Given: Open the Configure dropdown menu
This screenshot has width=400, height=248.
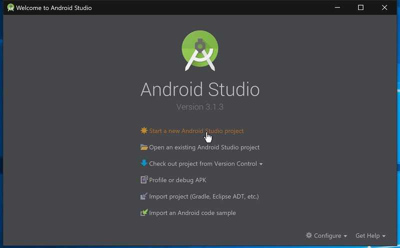Looking at the screenshot, I should (326, 236).
